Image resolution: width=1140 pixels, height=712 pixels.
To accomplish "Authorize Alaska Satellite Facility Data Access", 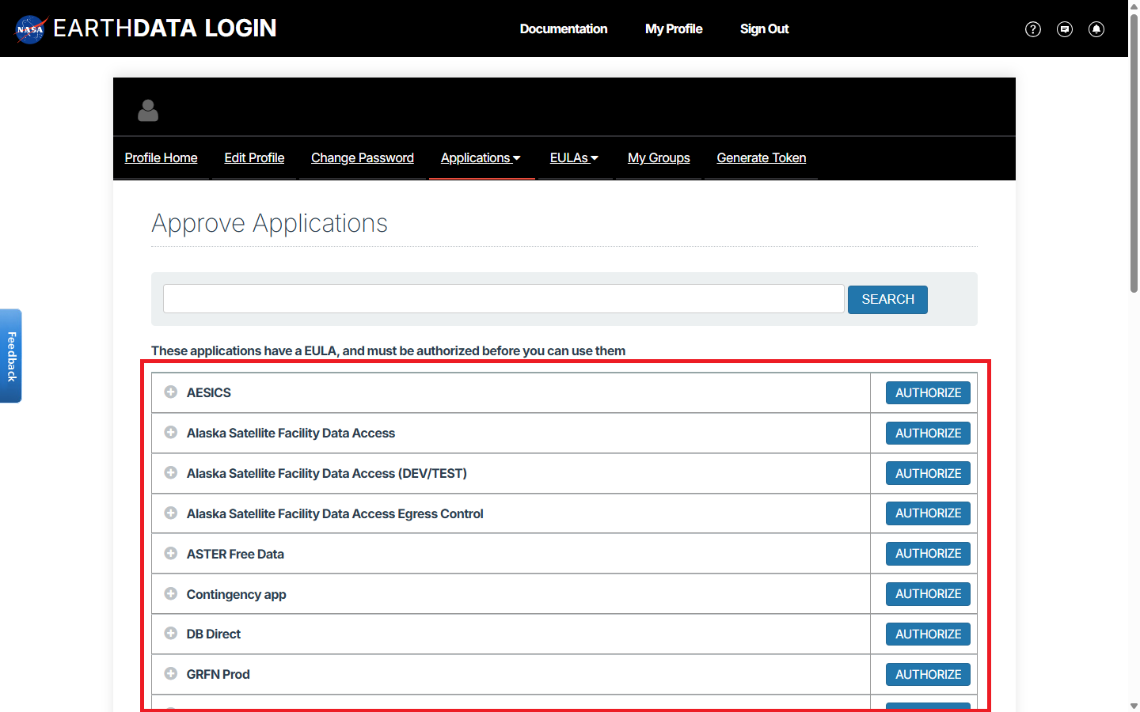I will click(928, 434).
